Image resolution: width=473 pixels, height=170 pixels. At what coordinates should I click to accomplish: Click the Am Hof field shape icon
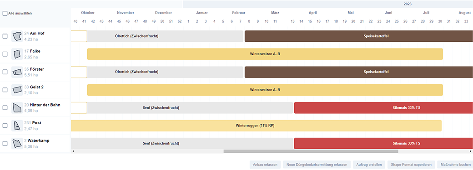[17, 36]
